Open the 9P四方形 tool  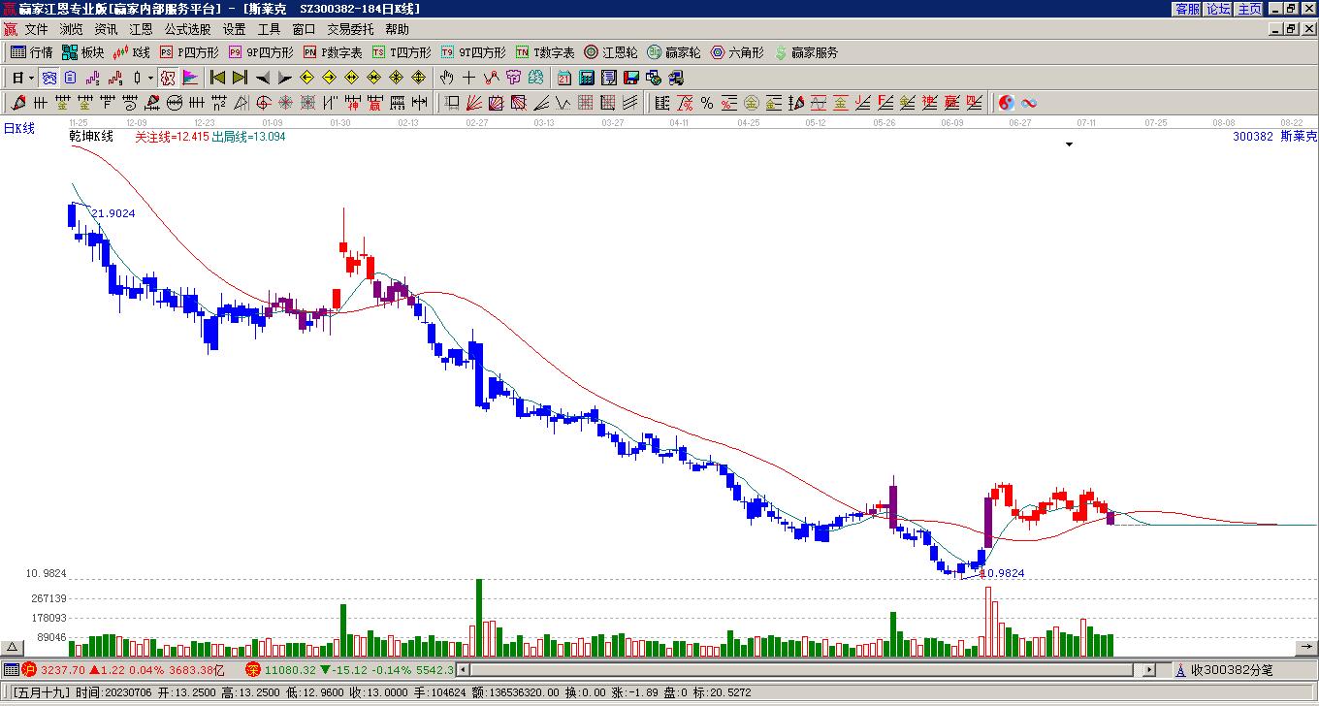click(261, 52)
